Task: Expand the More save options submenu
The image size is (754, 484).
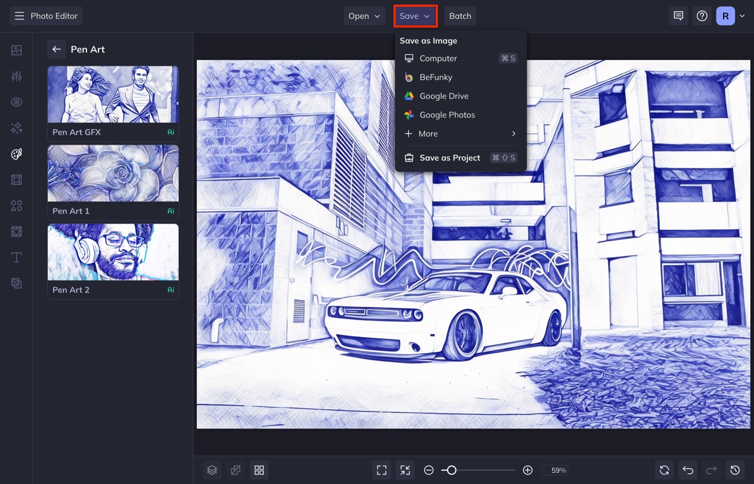Action: point(459,134)
